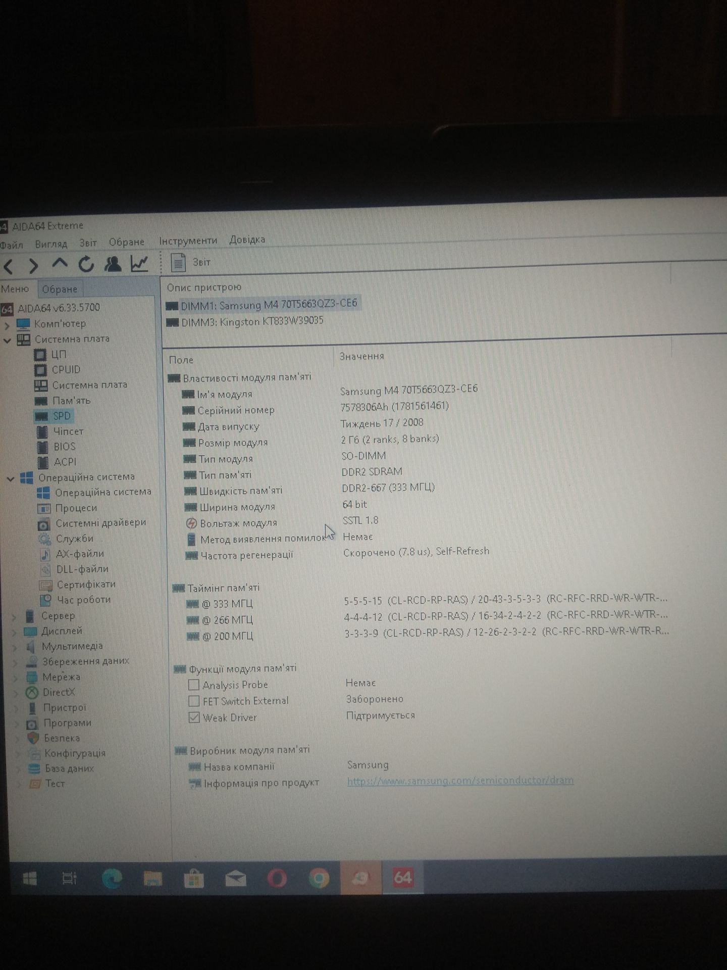The height and width of the screenshot is (970, 727).
Task: Expand the Сервер tree node
Action: click(x=14, y=617)
